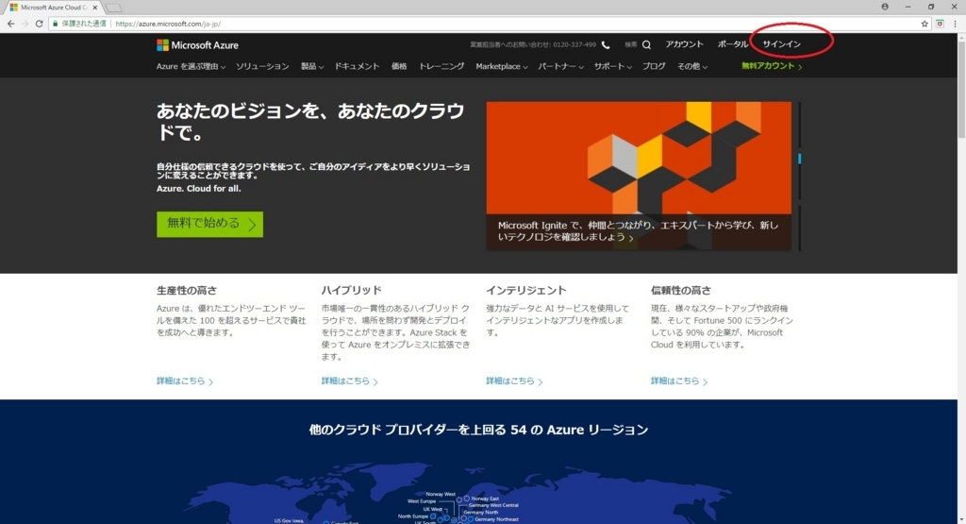Open the トレーニング menu item
The width and height of the screenshot is (966, 524).
[441, 66]
